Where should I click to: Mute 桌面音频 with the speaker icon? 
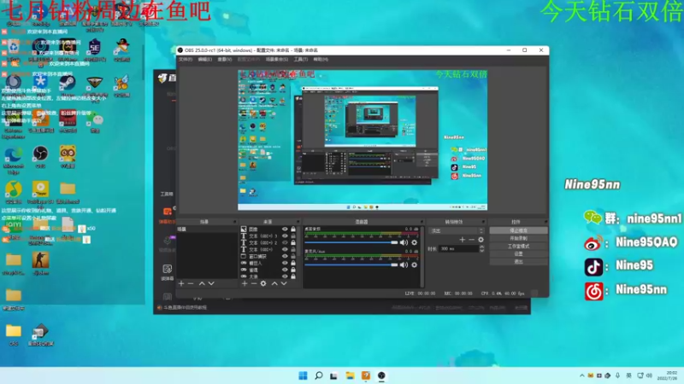404,242
